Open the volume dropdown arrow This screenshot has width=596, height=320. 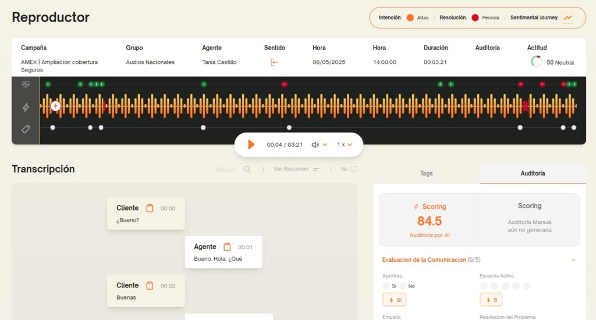pyautogui.click(x=325, y=145)
